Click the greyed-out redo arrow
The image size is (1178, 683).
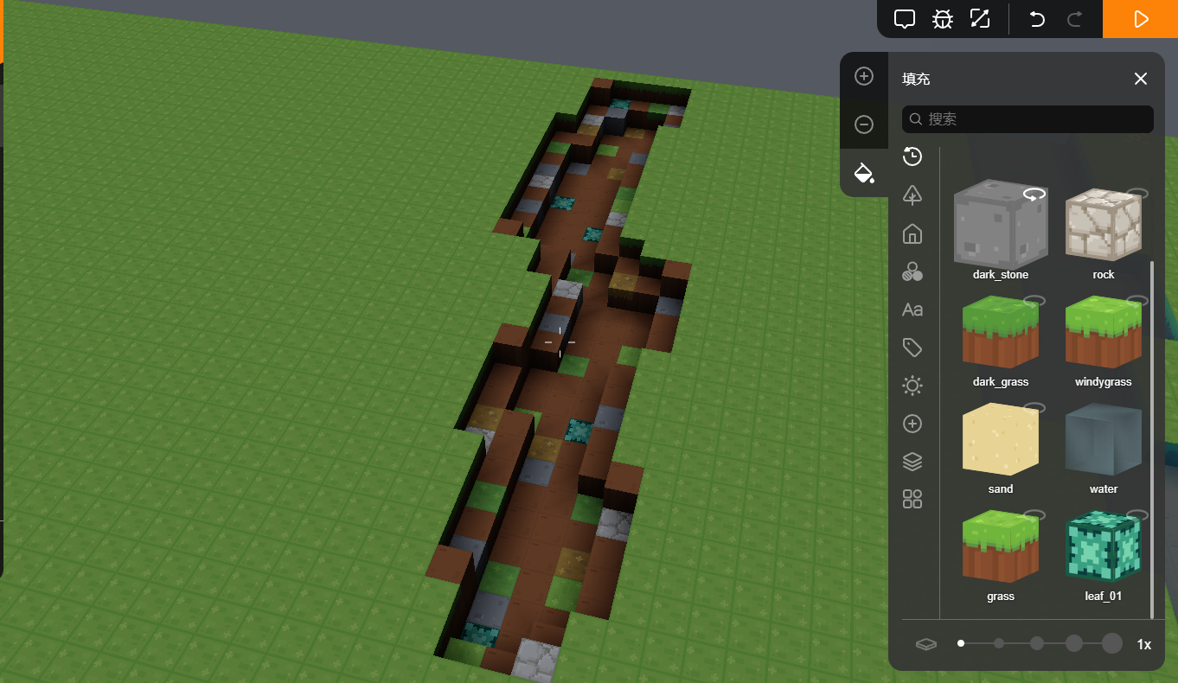coord(1075,19)
